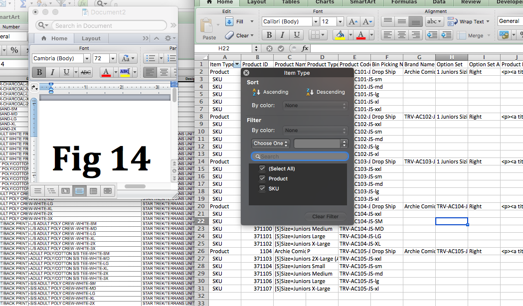Click the Fill down icon in Excel
Viewport: 523px width, 306px height.
(229, 21)
